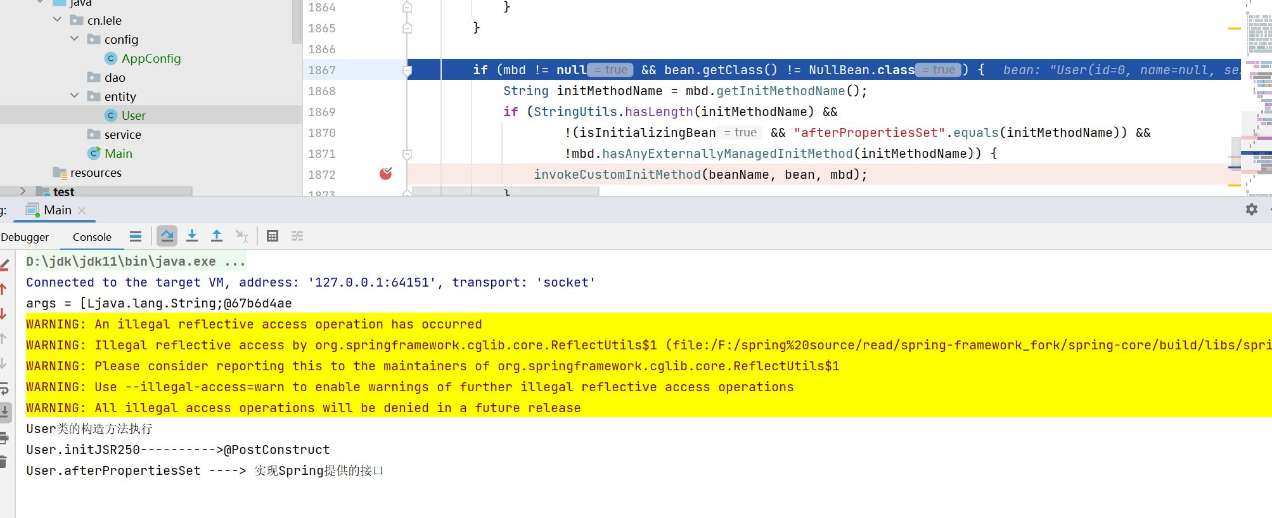Click the print console output icon

pos(4,437)
